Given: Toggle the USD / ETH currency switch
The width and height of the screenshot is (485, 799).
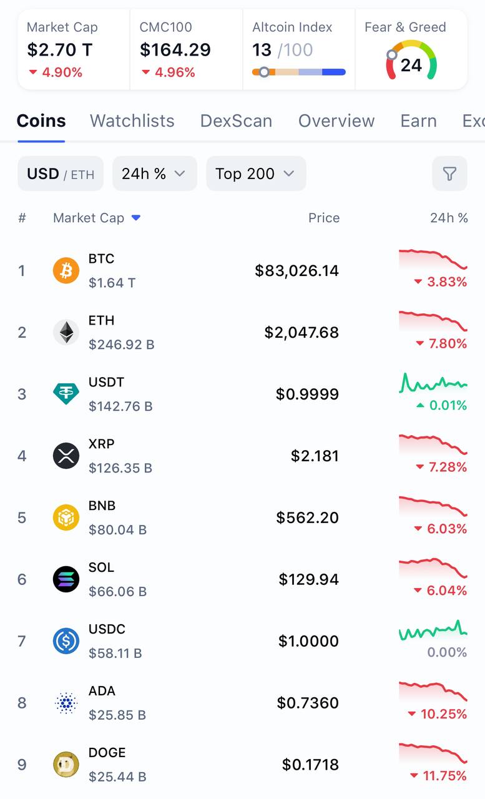Looking at the screenshot, I should (x=61, y=174).
